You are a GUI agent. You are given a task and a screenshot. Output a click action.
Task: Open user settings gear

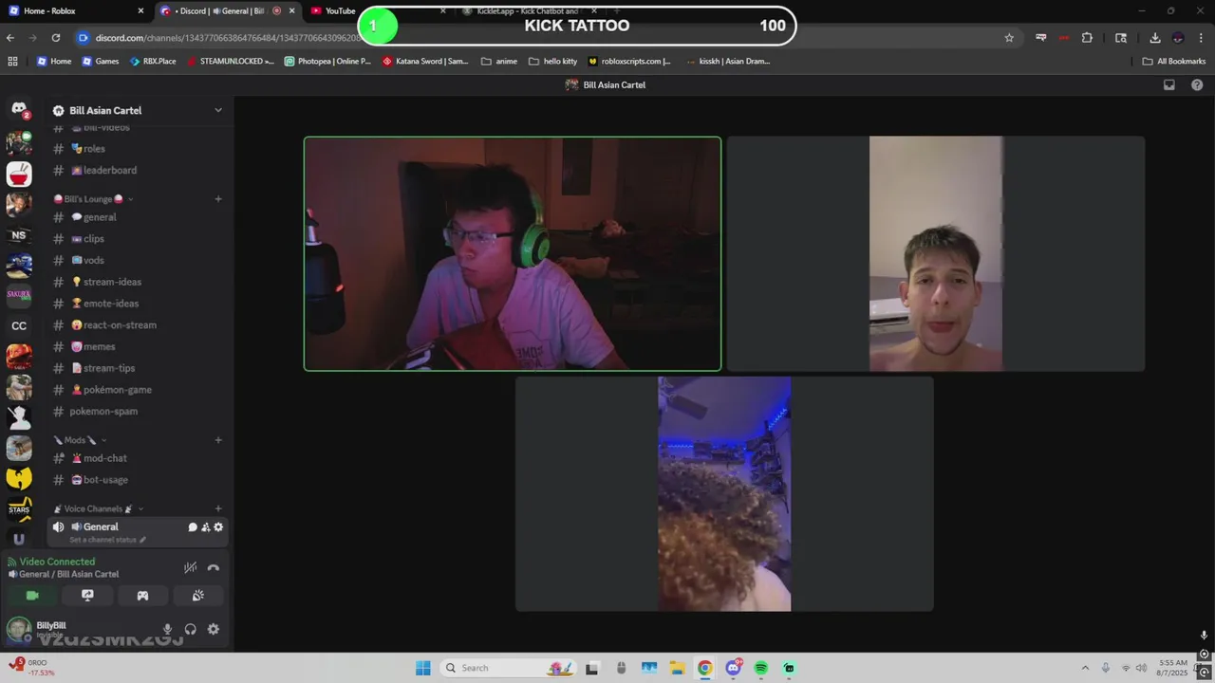tap(214, 629)
